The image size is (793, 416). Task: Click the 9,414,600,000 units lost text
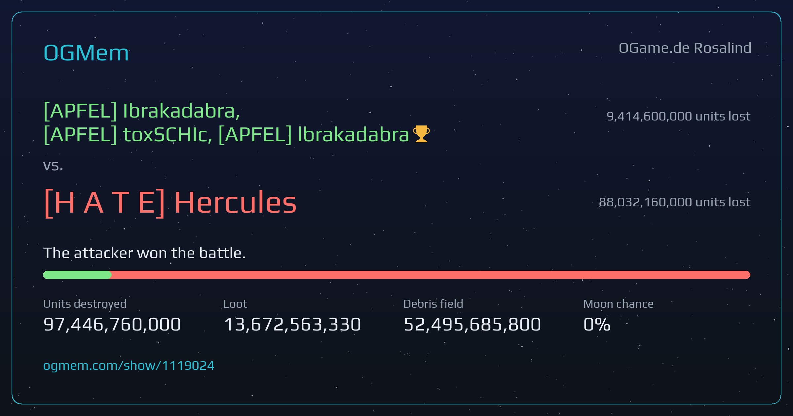coord(678,116)
